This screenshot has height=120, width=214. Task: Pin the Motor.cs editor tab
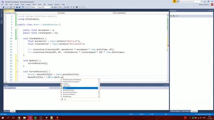tap(11, 11)
